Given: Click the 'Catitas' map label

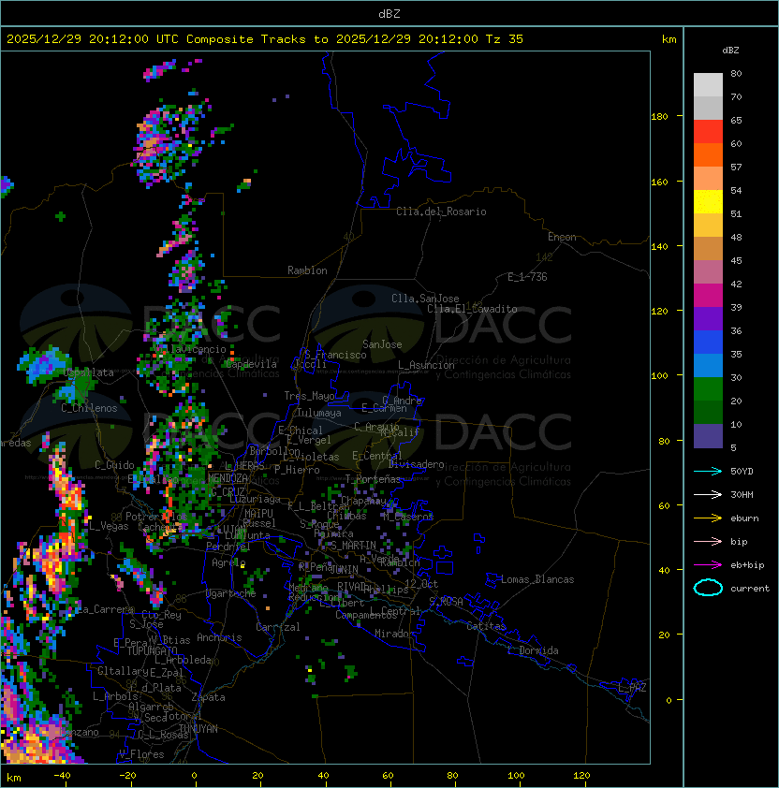Looking at the screenshot, I should (486, 626).
